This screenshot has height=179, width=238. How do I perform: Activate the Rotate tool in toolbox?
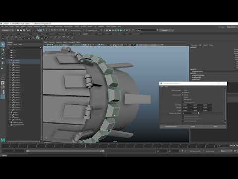[x=2, y=63]
